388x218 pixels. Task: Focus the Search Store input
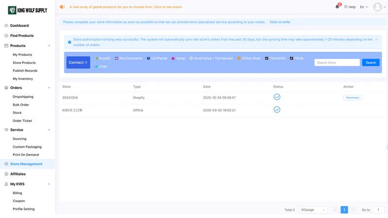(337, 62)
